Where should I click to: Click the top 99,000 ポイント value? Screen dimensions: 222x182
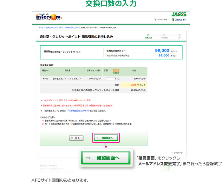tap(166, 51)
